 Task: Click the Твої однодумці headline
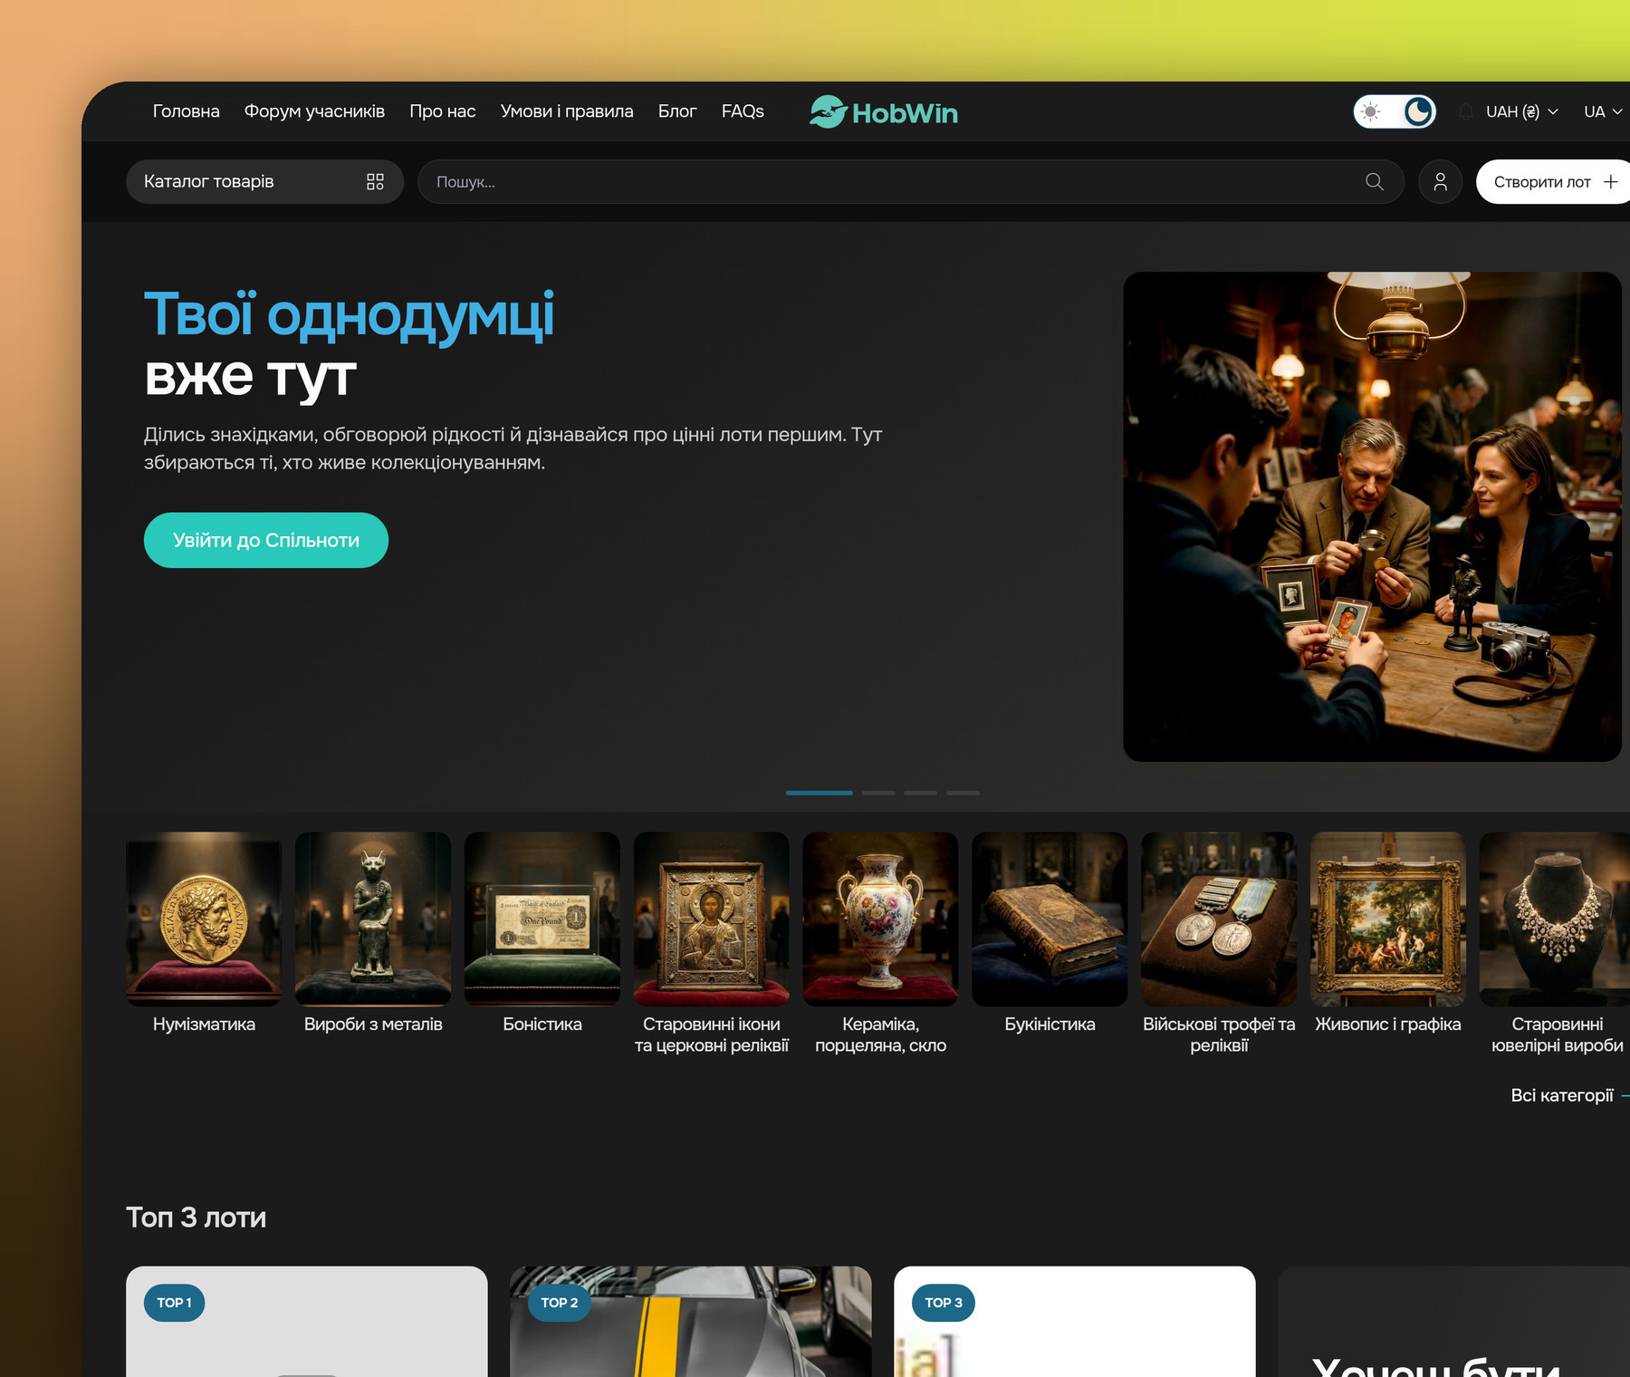tap(350, 315)
